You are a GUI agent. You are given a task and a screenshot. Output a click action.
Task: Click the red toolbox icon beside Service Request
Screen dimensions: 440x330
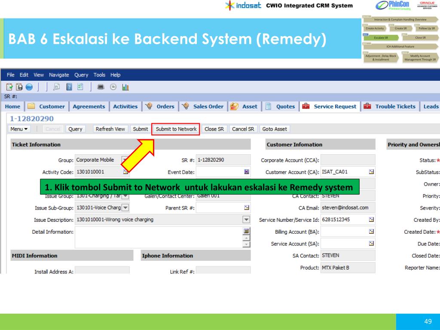point(306,106)
